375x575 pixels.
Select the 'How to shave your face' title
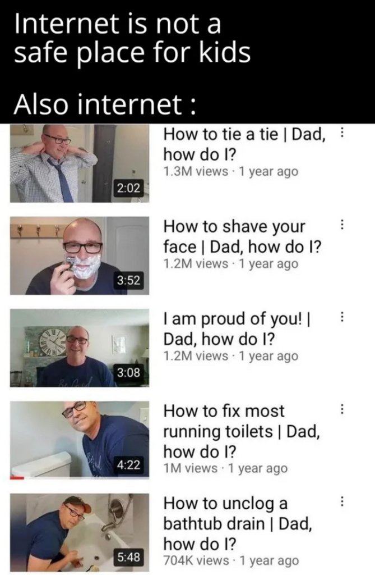coord(242,236)
